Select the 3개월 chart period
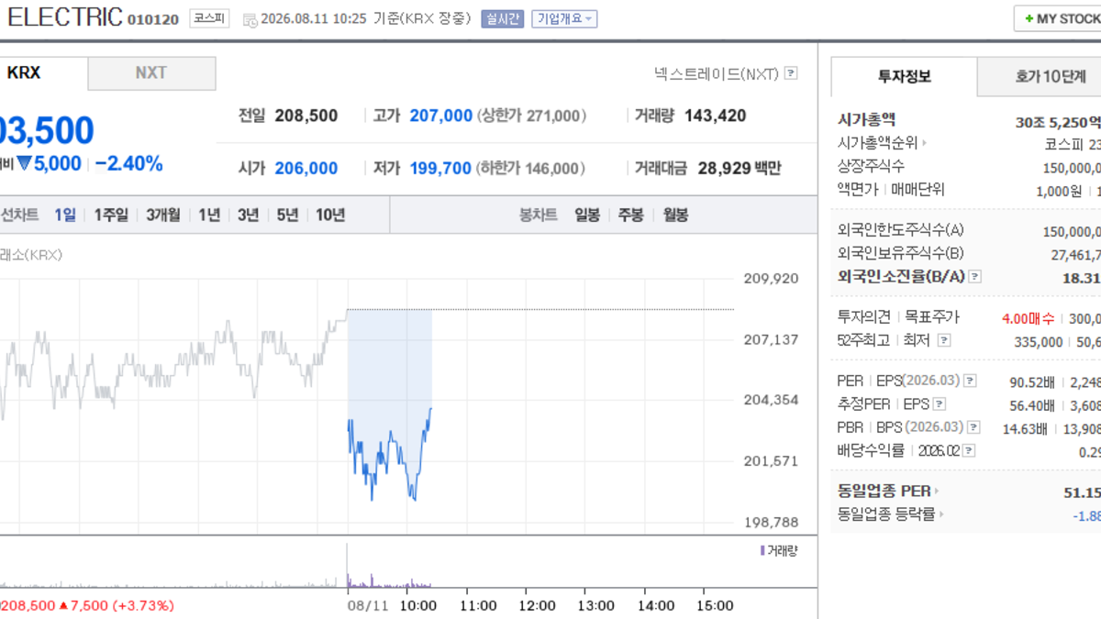Viewport: 1101px width, 619px height. (163, 215)
